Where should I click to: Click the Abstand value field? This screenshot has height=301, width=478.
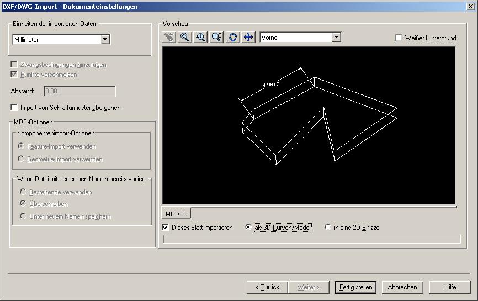[79, 91]
